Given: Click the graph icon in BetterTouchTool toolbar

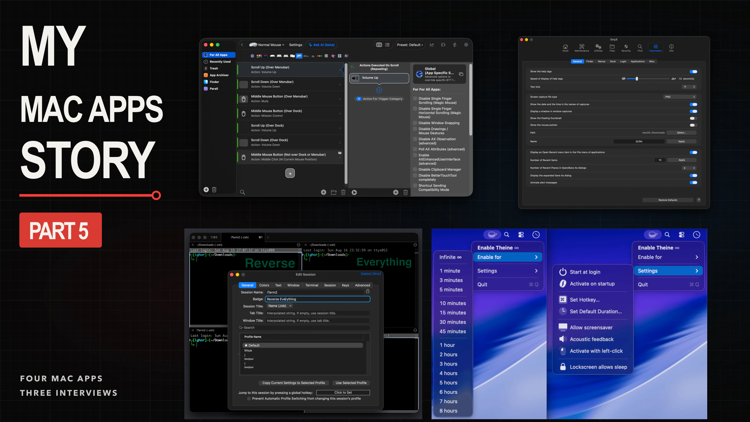Looking at the screenshot, I should pyautogui.click(x=432, y=45).
